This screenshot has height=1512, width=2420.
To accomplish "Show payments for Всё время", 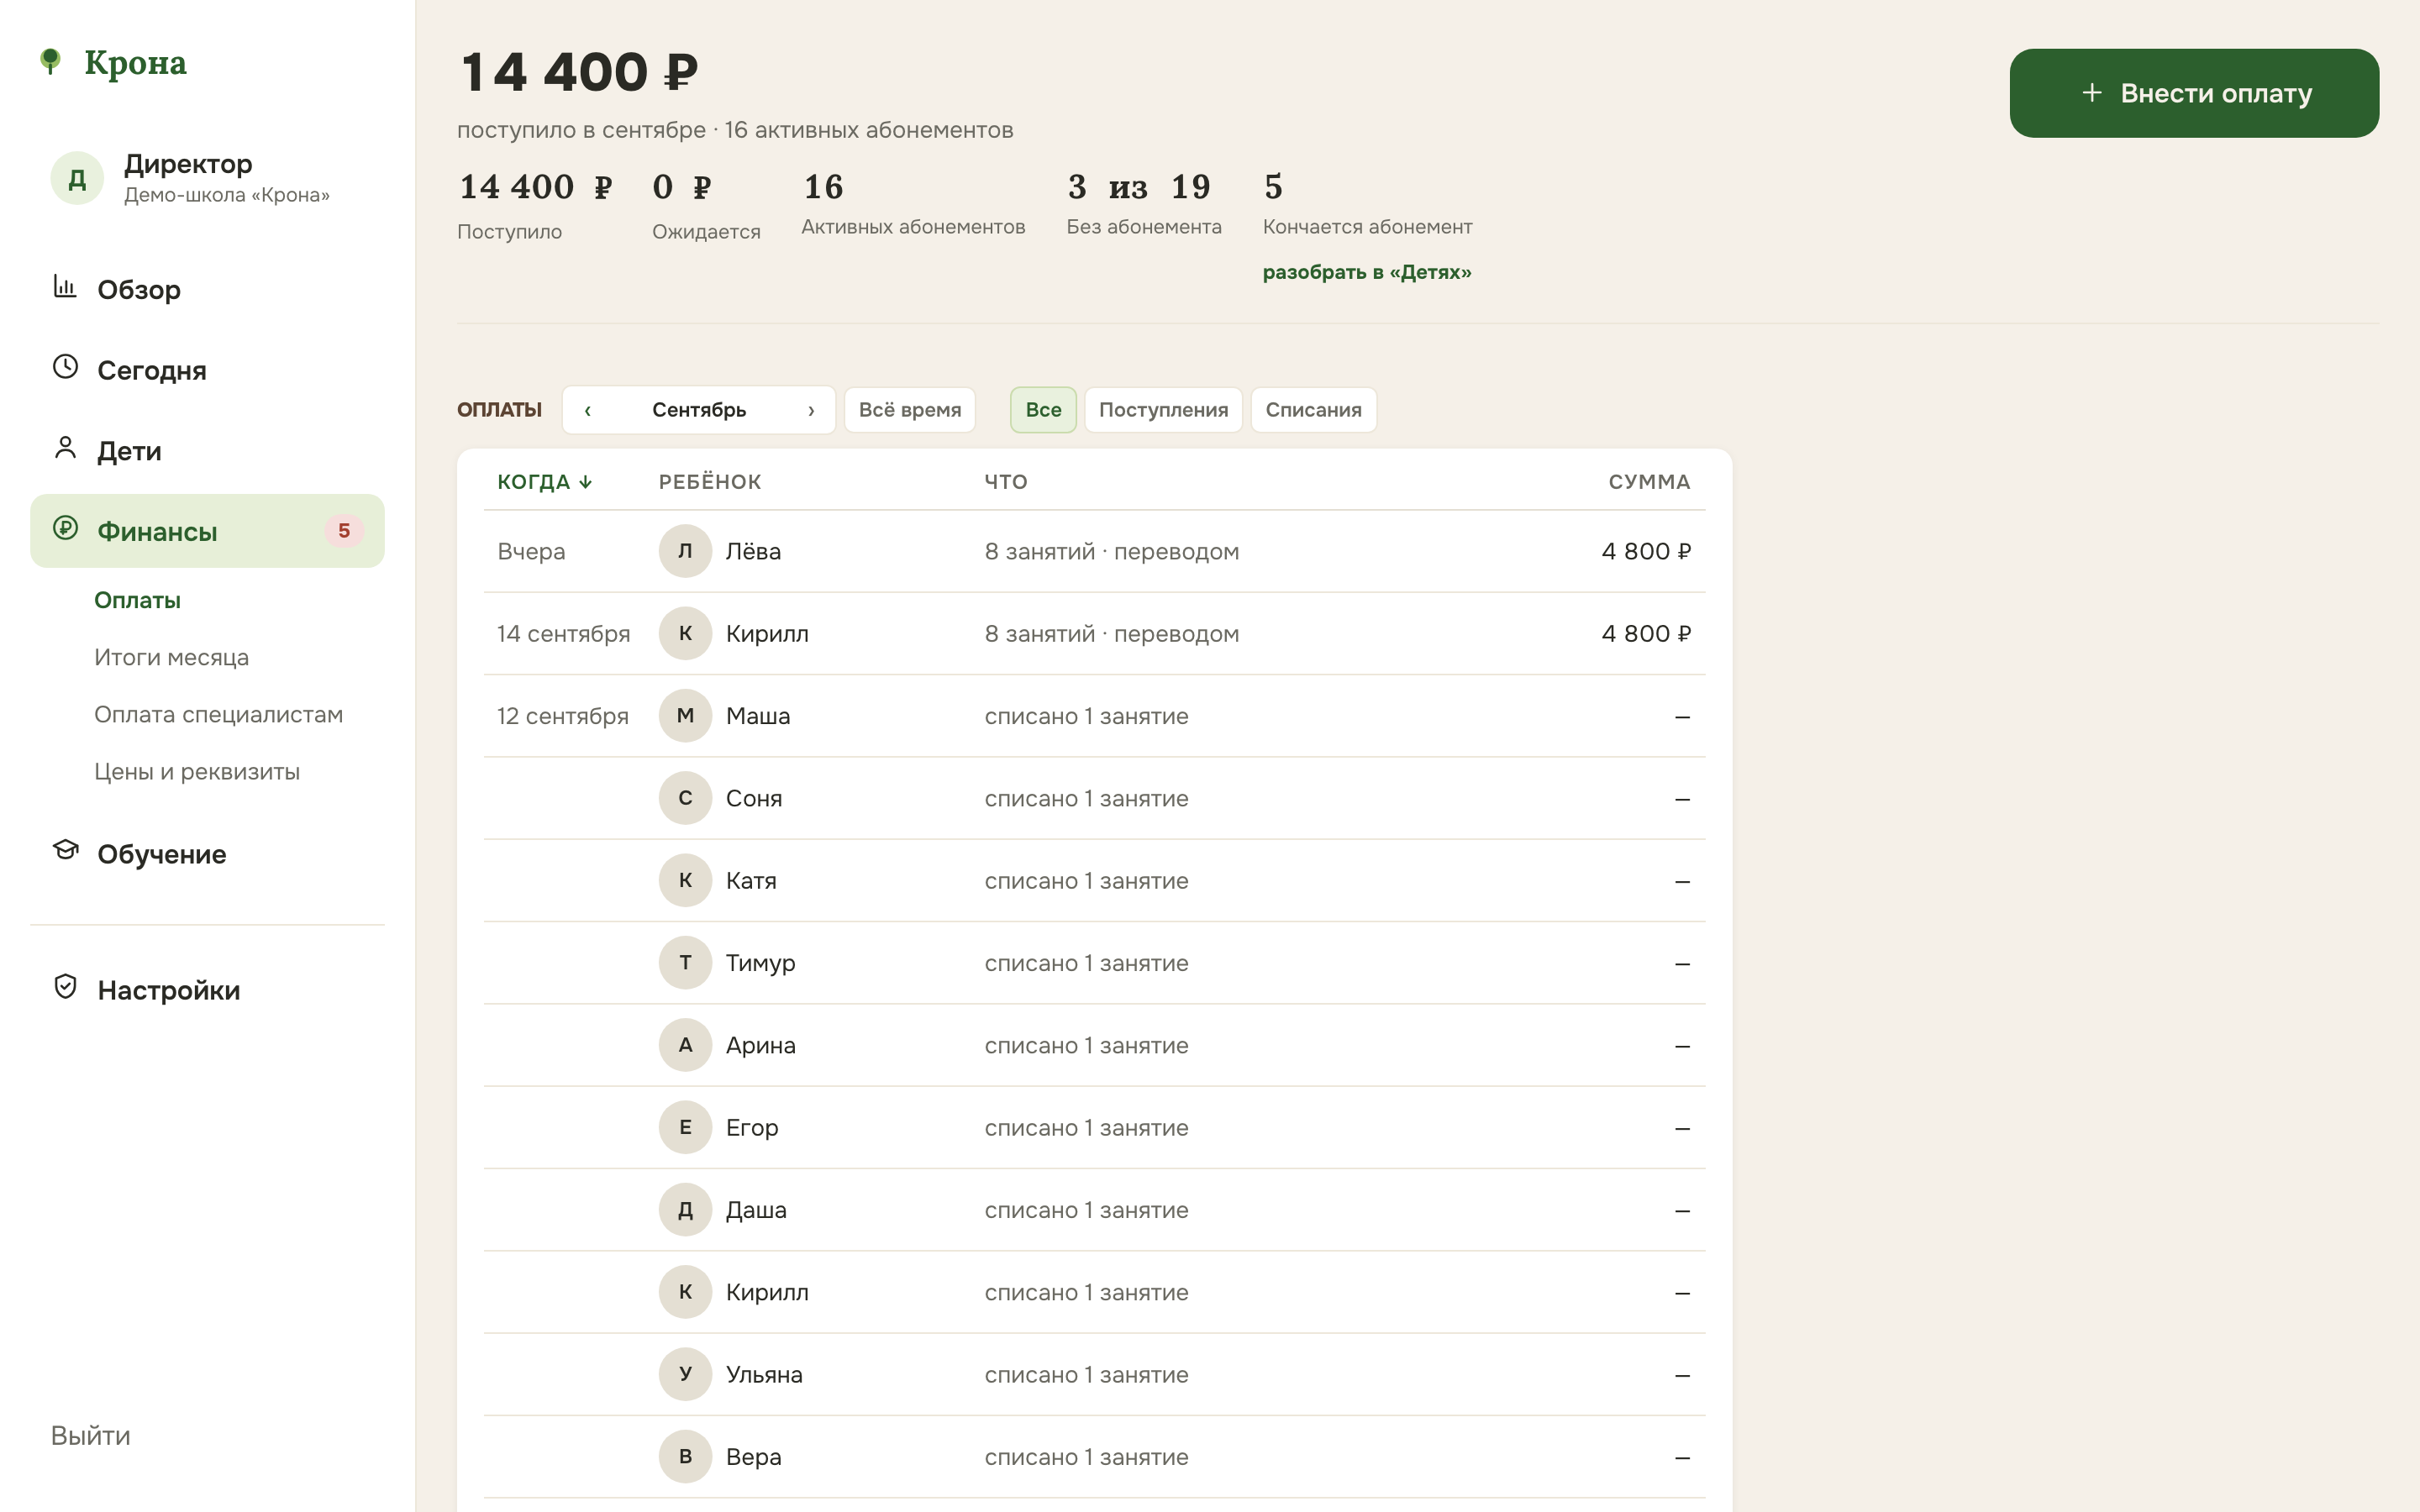I will (909, 410).
